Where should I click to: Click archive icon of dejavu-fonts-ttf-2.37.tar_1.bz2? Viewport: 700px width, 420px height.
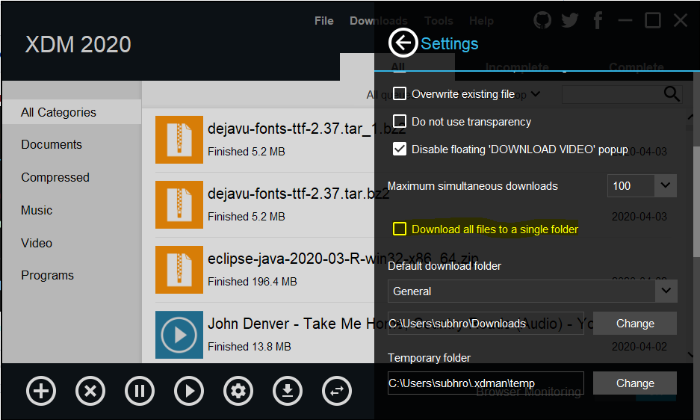click(x=179, y=140)
